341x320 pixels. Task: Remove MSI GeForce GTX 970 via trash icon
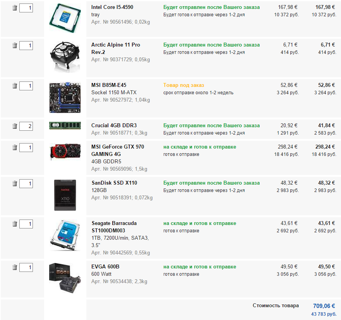pyautogui.click(x=15, y=147)
